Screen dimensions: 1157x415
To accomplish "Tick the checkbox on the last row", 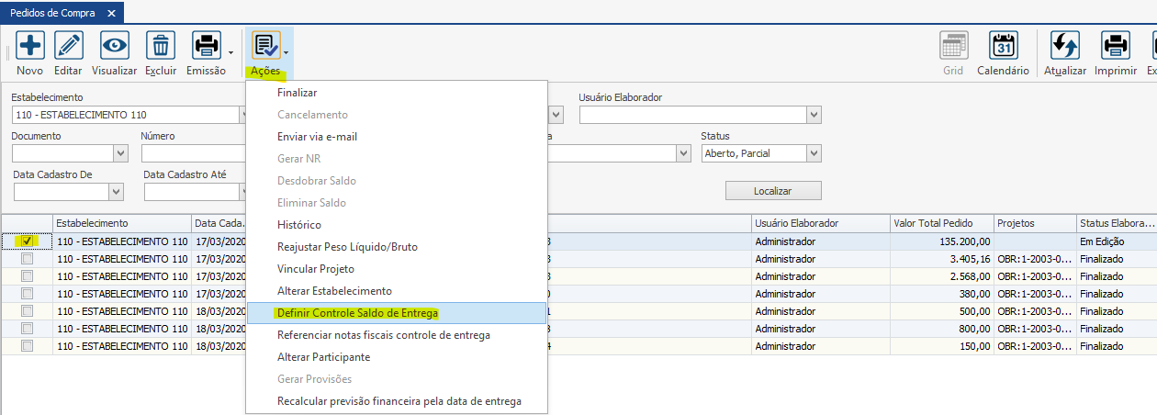I will [28, 346].
